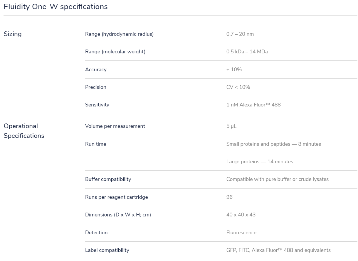Click the Fluidity One-W specifications heading
Image resolution: width=358 pixels, height=261 pixels.
56,7
